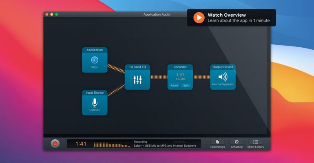Viewport: 314px width, 163px height.
Task: Split the recording in Recorder block
Action: click(x=186, y=86)
